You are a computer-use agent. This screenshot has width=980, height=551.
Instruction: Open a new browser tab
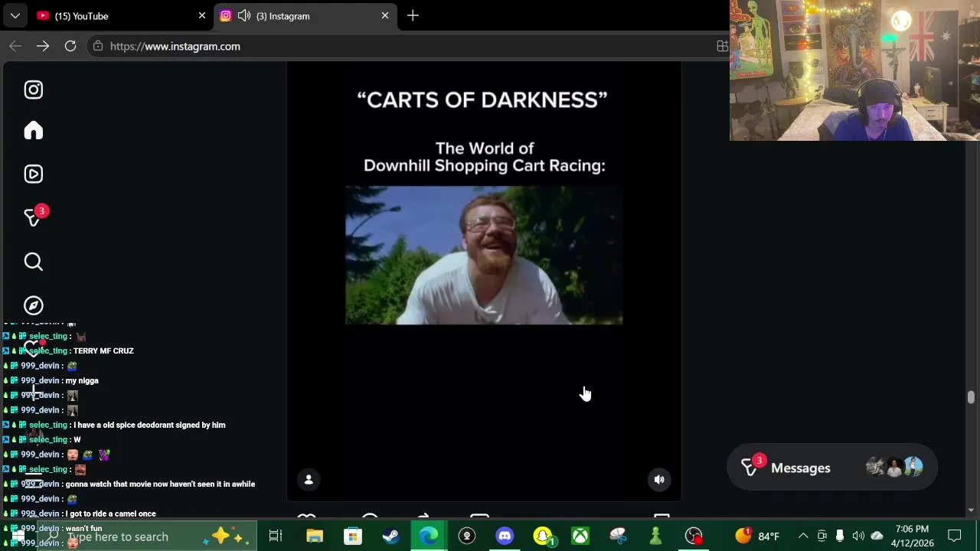[413, 15]
